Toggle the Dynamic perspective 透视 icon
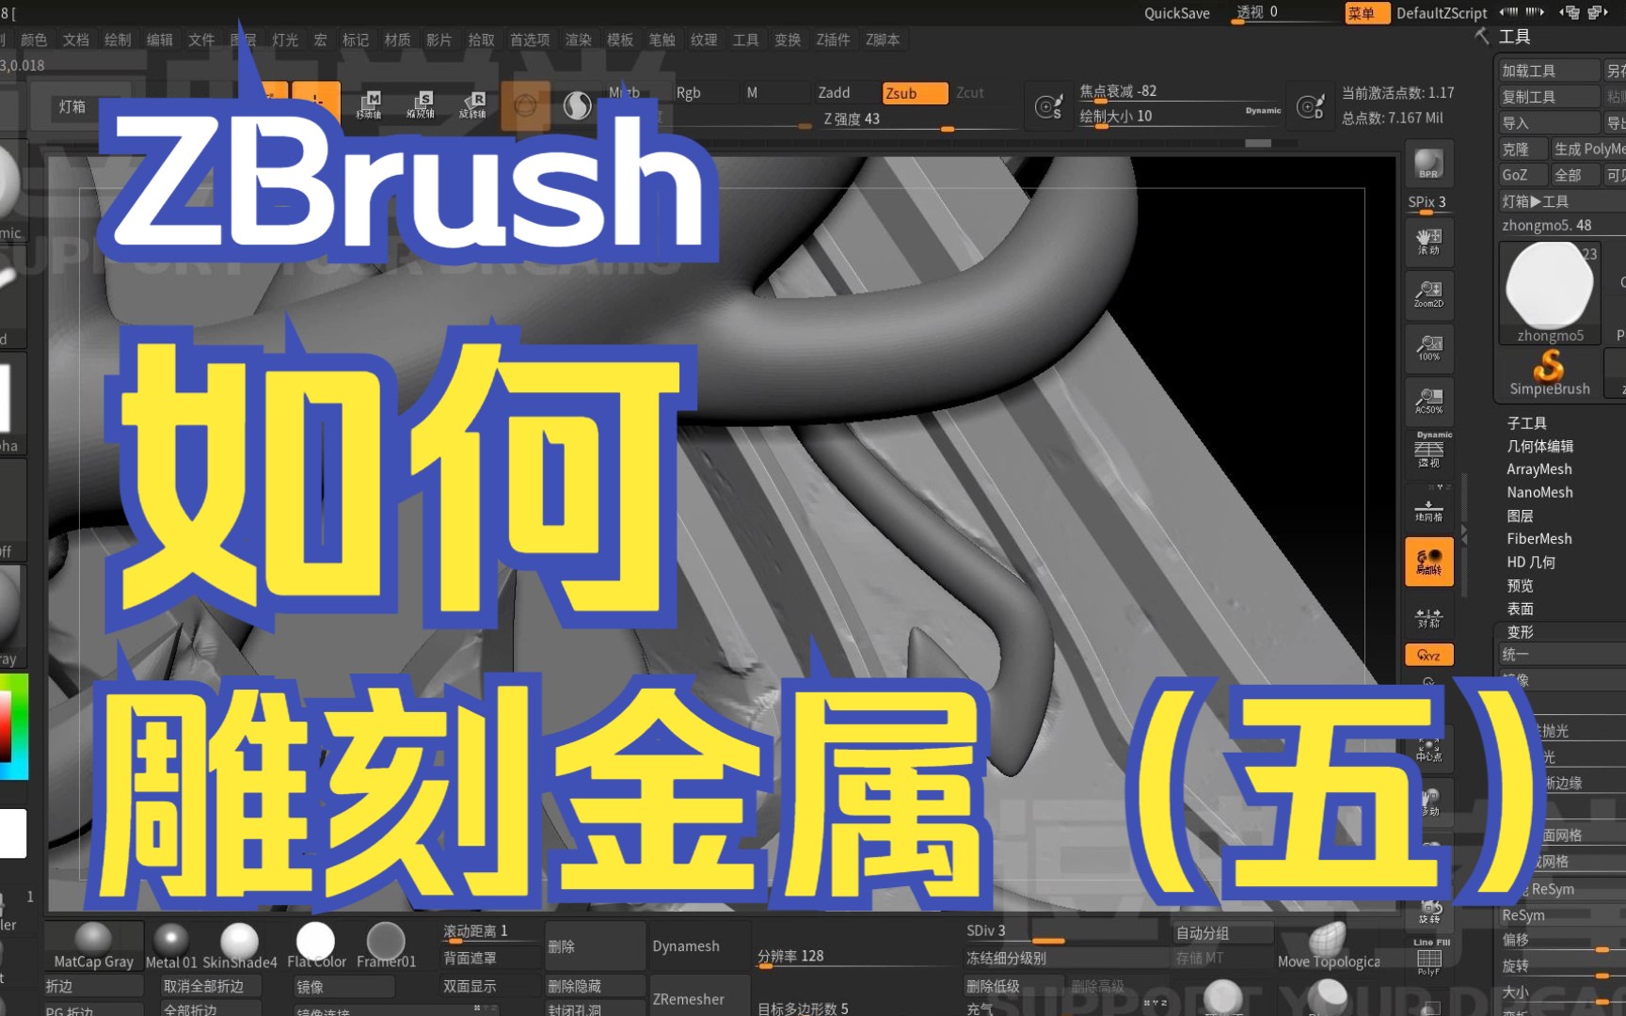Image resolution: width=1626 pixels, height=1016 pixels. coord(1428,451)
